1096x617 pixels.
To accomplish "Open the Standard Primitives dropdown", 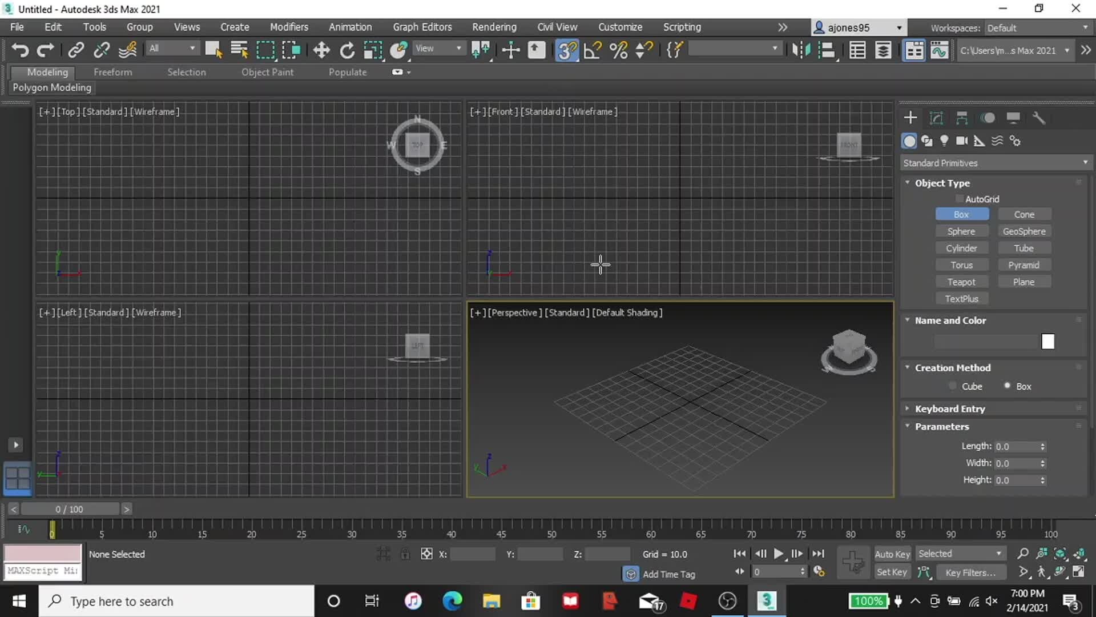I will (996, 163).
